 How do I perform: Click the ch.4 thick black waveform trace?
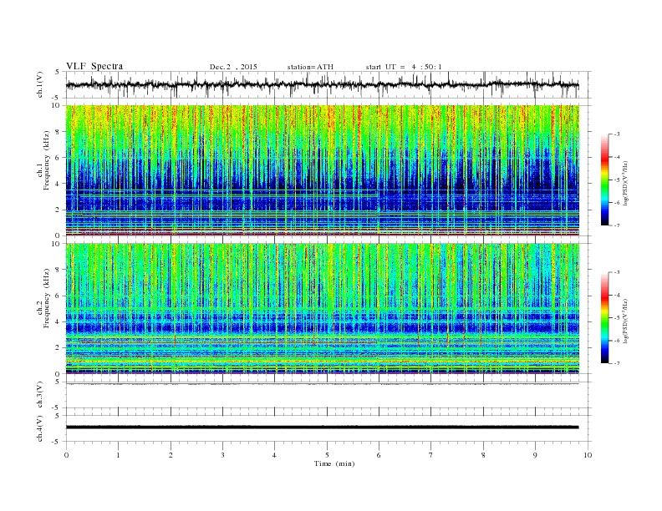pos(323,428)
